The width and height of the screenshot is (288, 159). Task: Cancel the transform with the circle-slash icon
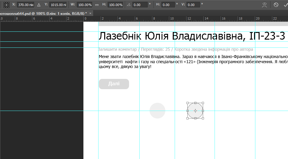[x=276, y=5]
